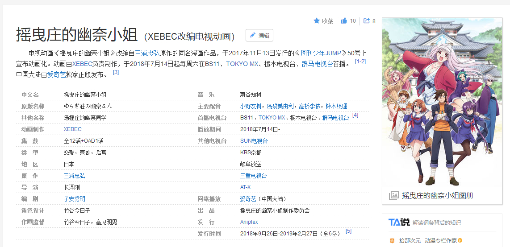Select the value 摇曳庄的幽奈小姐制作委员会
Screen dimensions: 510x247
275,210
